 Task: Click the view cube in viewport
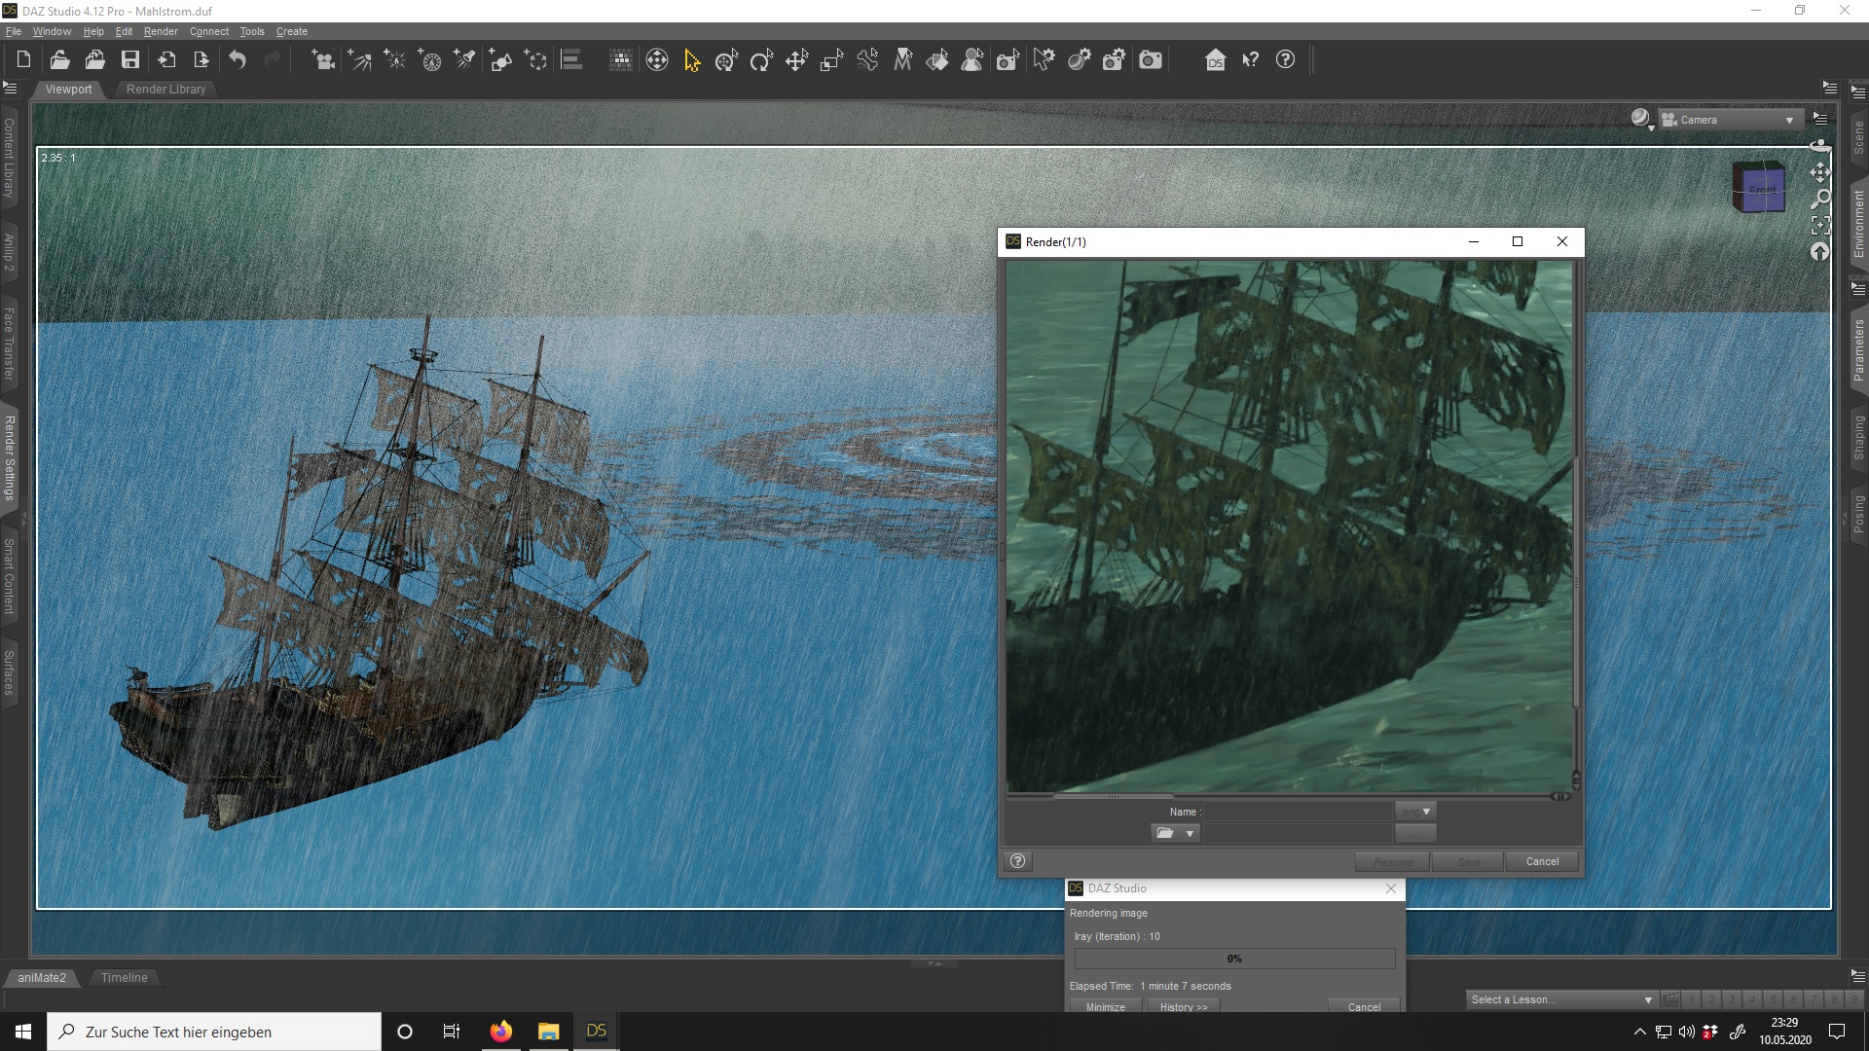[x=1759, y=187]
